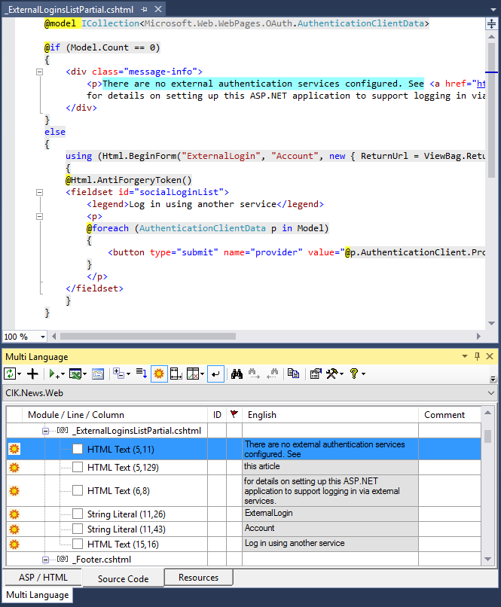Click the binoculars Find icon
This screenshot has width=501, height=607.
tap(237, 374)
